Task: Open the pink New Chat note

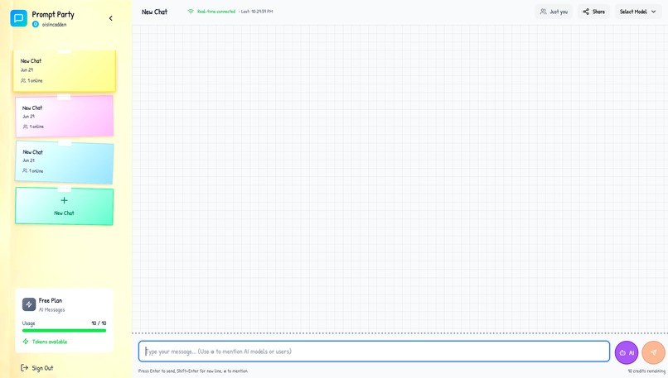Action: tap(65, 117)
